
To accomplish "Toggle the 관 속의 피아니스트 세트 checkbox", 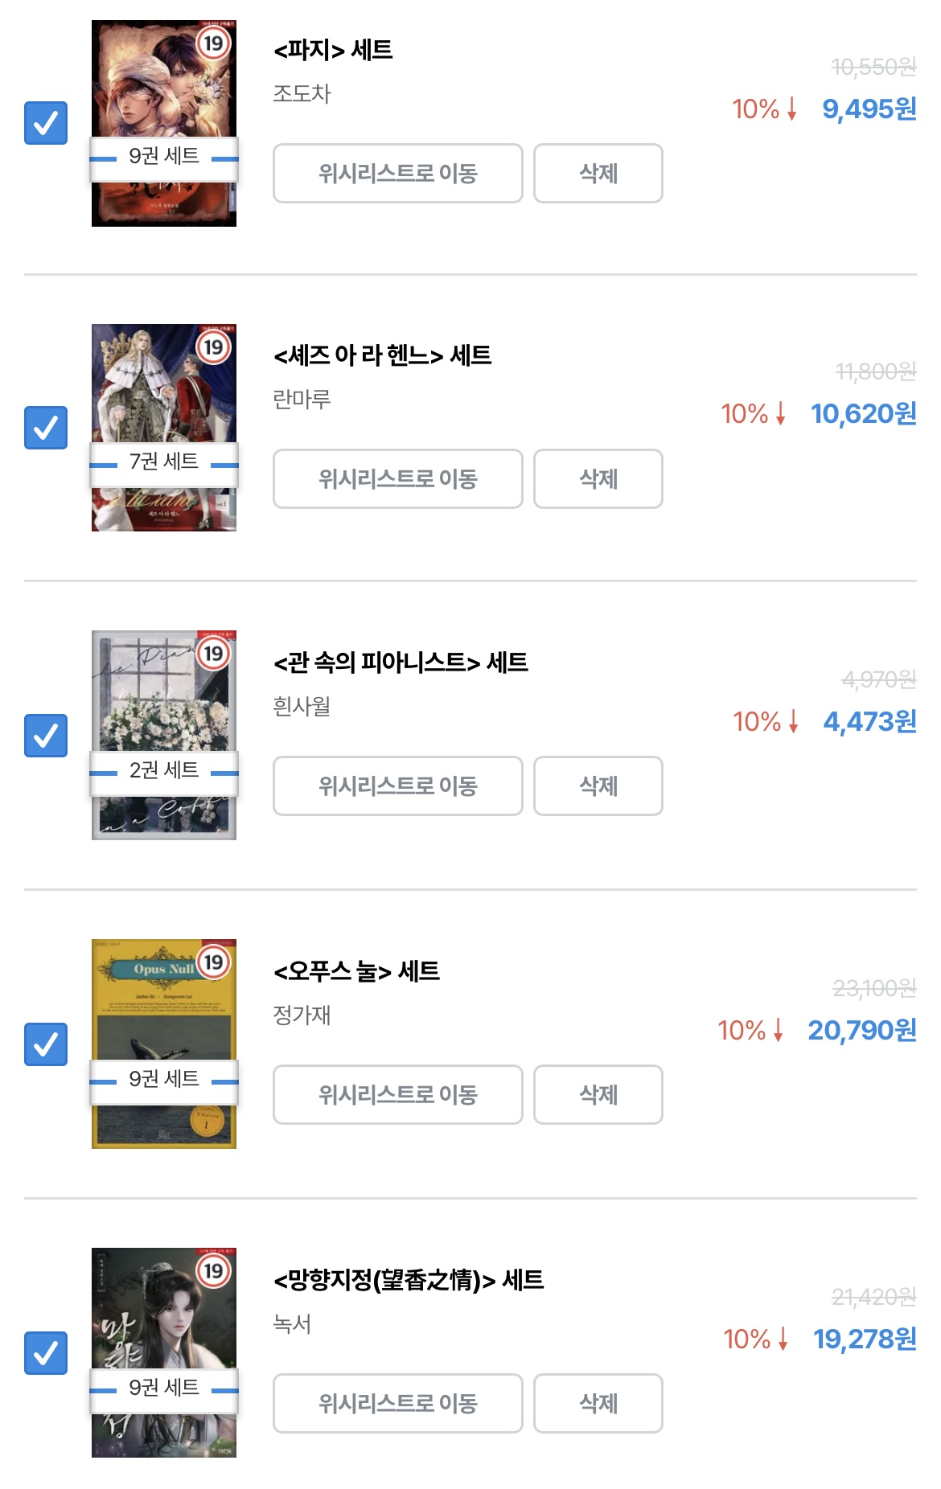I will coord(46,736).
